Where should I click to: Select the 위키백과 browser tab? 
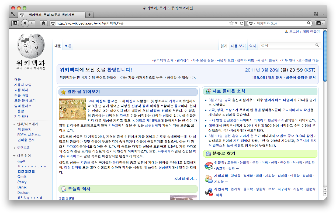(x=52, y=15)
